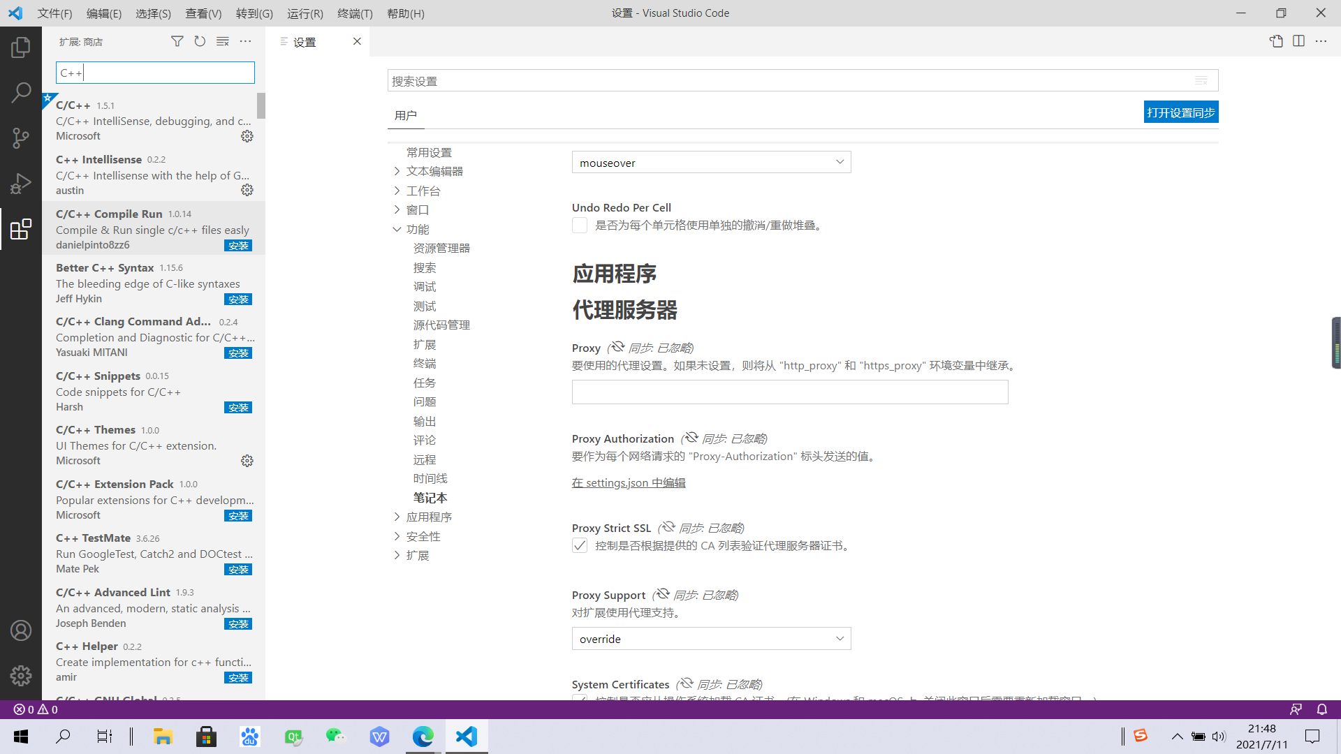Open the Run and Debug icon

21,183
